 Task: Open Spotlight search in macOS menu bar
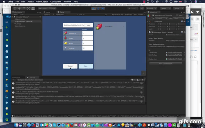pos(191,1)
